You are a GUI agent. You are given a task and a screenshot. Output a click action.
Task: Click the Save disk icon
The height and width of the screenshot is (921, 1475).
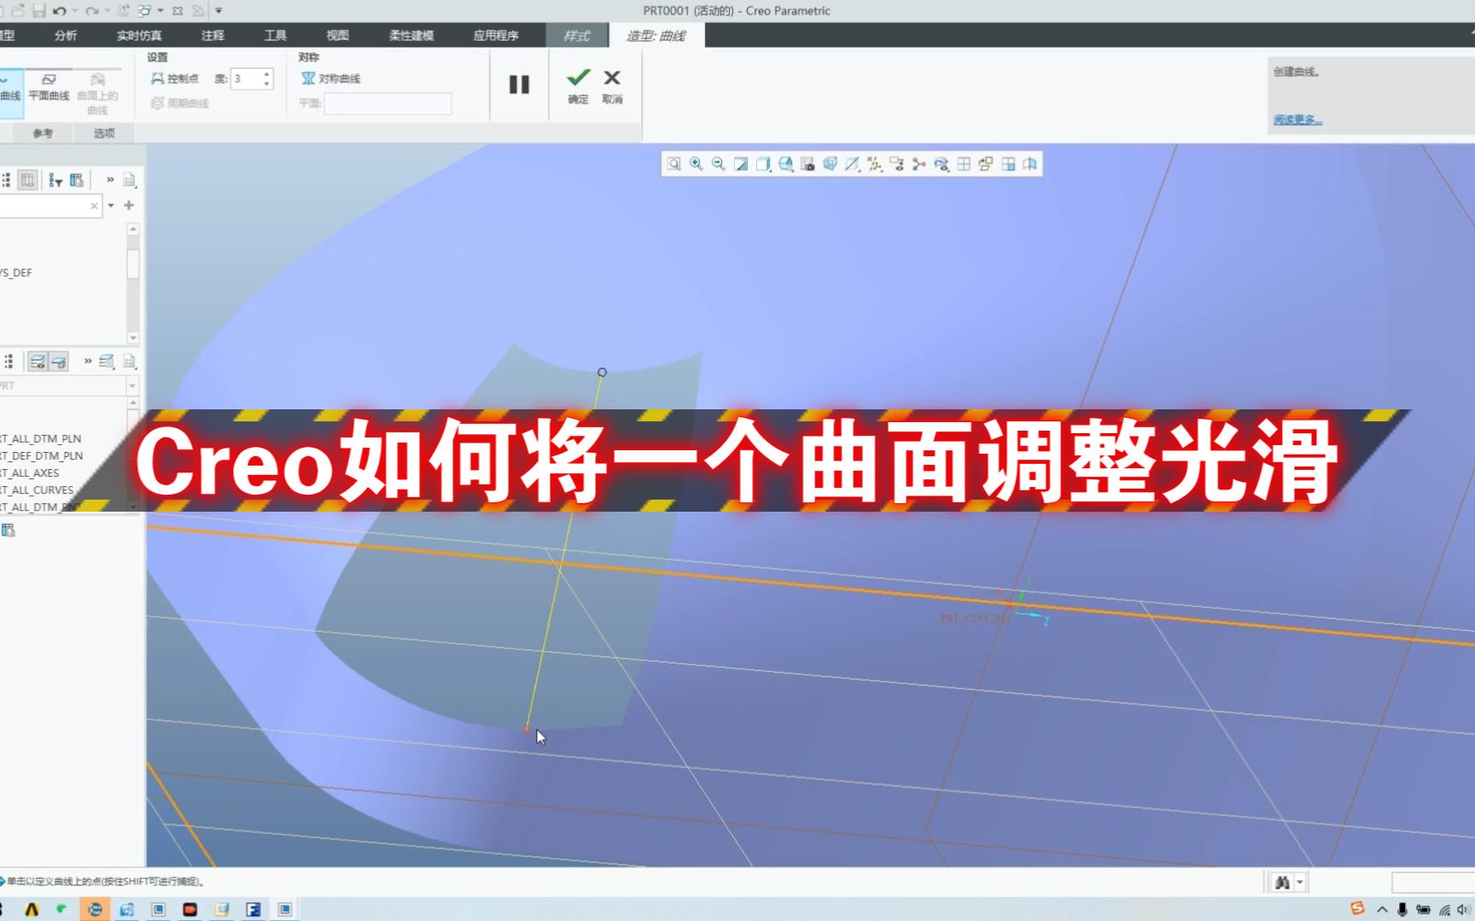point(38,11)
